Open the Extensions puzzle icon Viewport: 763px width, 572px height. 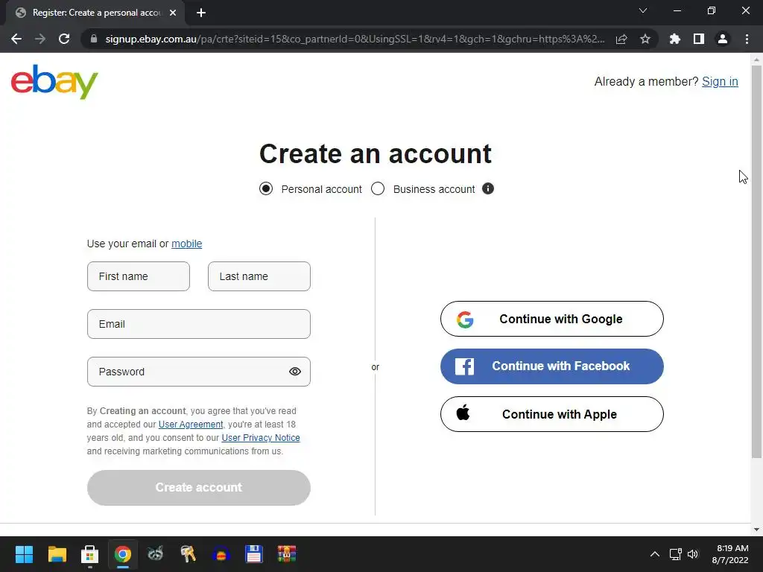[x=675, y=39]
